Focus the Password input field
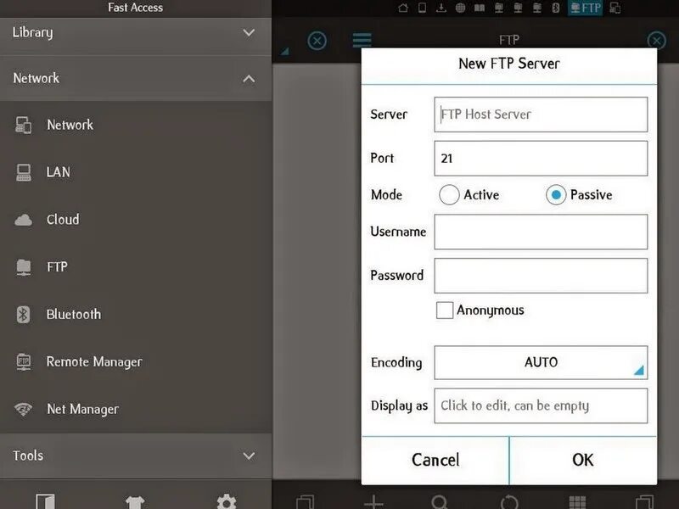 click(x=541, y=276)
